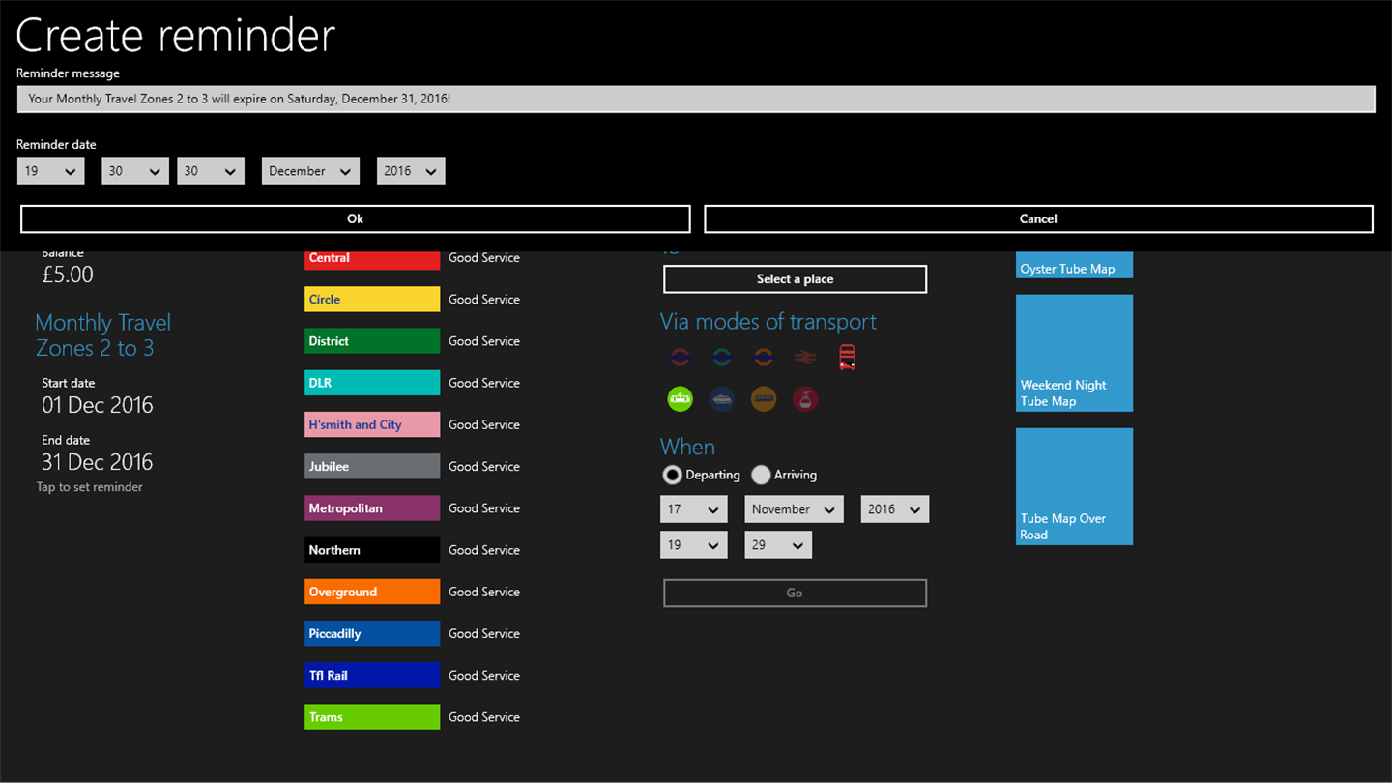
Task: Confirm the reminder with Ok button
Action: (x=356, y=219)
